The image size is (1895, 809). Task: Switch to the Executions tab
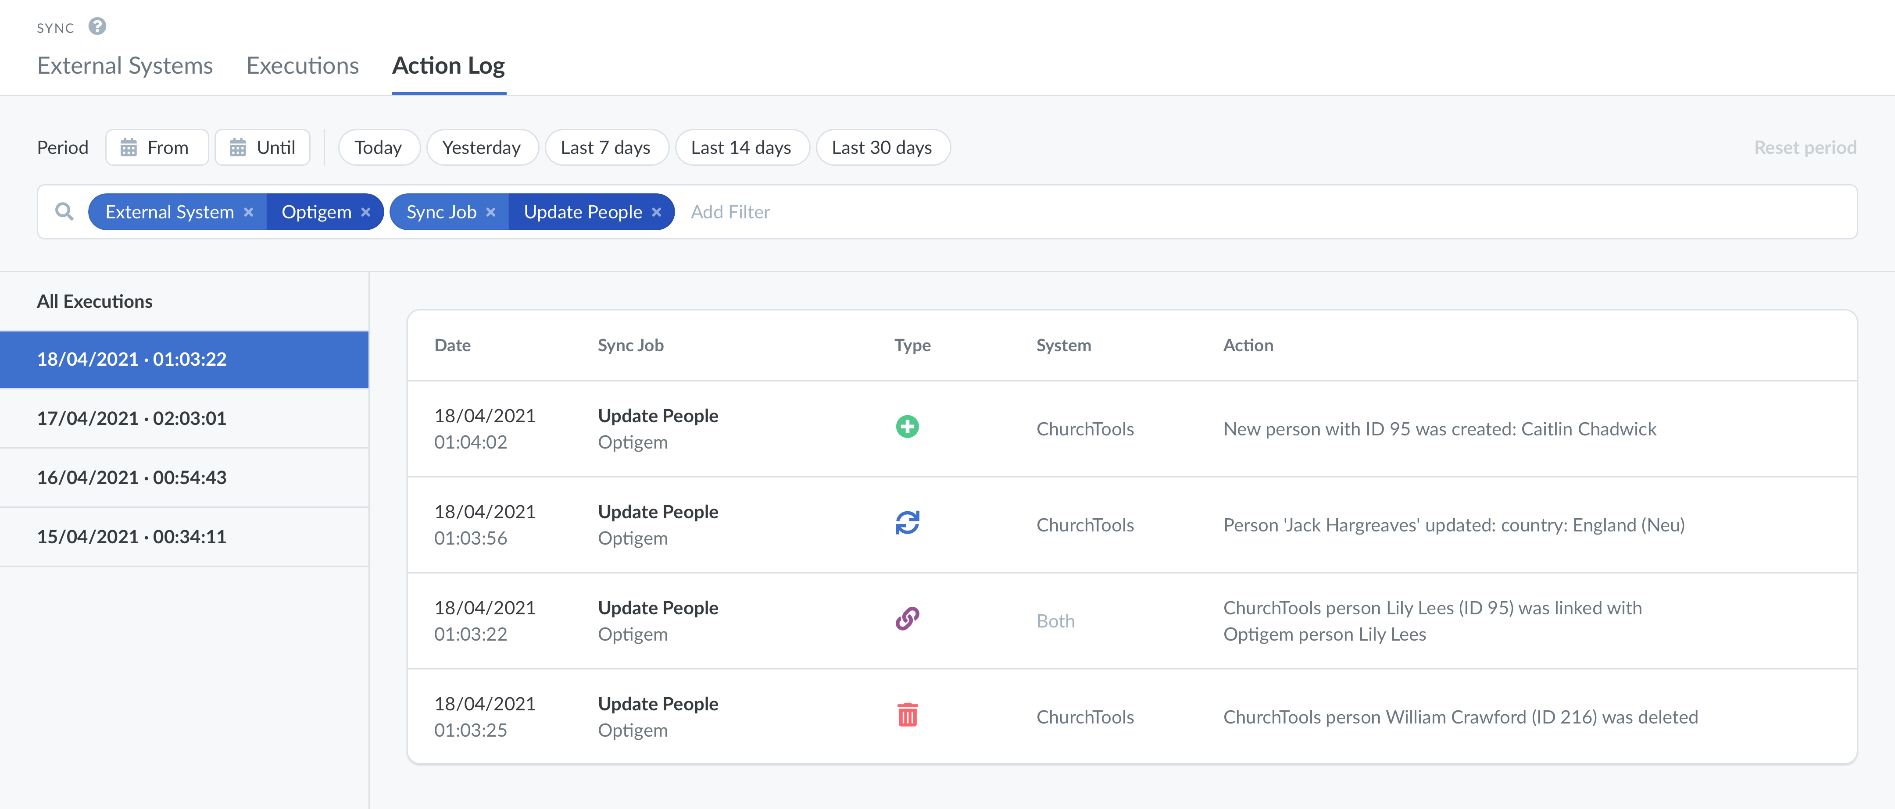(x=302, y=65)
